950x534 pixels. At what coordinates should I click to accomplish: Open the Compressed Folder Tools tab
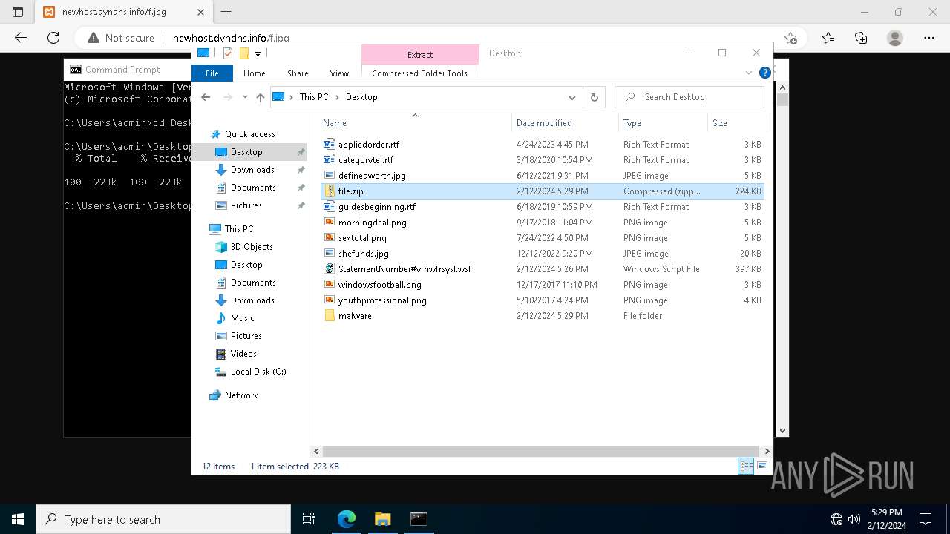coord(420,73)
